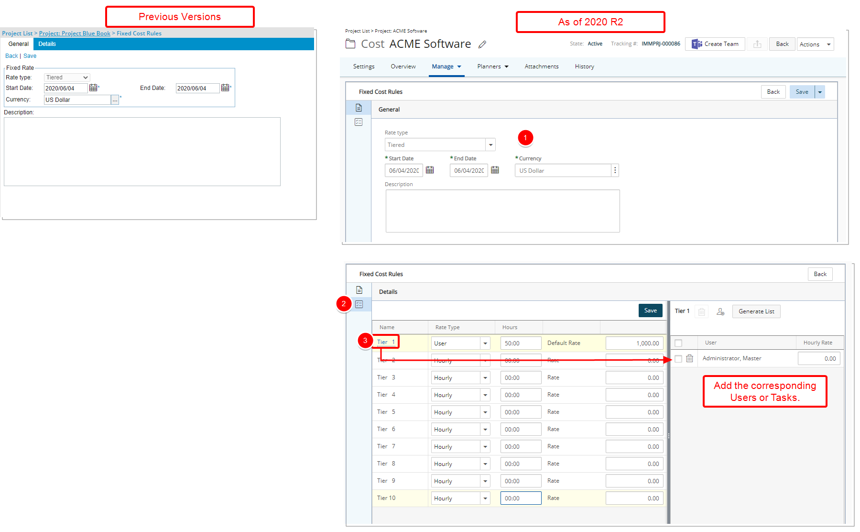Open the Overview tab
The image size is (860, 532).
[403, 66]
